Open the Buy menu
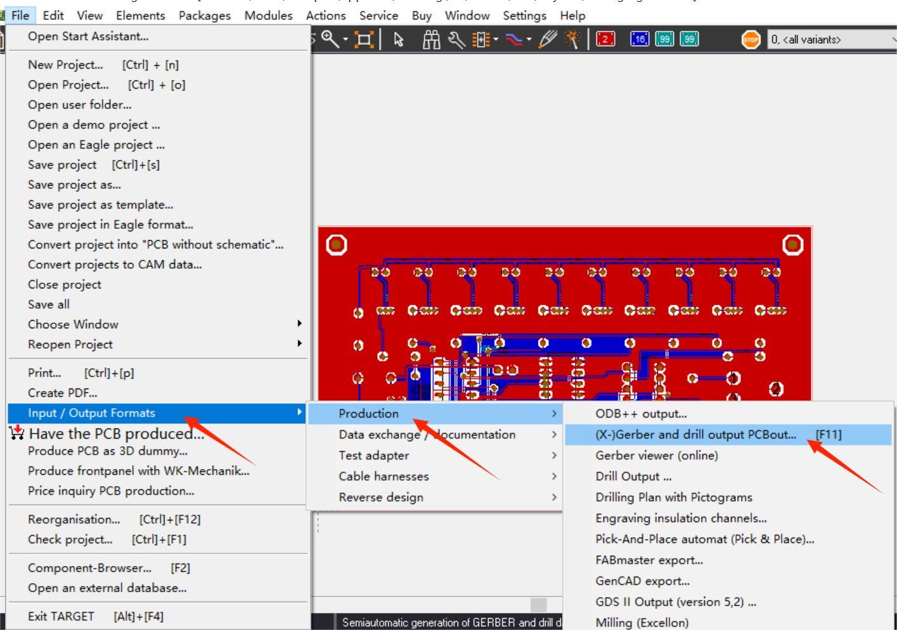Image resolution: width=897 pixels, height=630 pixels. [x=422, y=15]
